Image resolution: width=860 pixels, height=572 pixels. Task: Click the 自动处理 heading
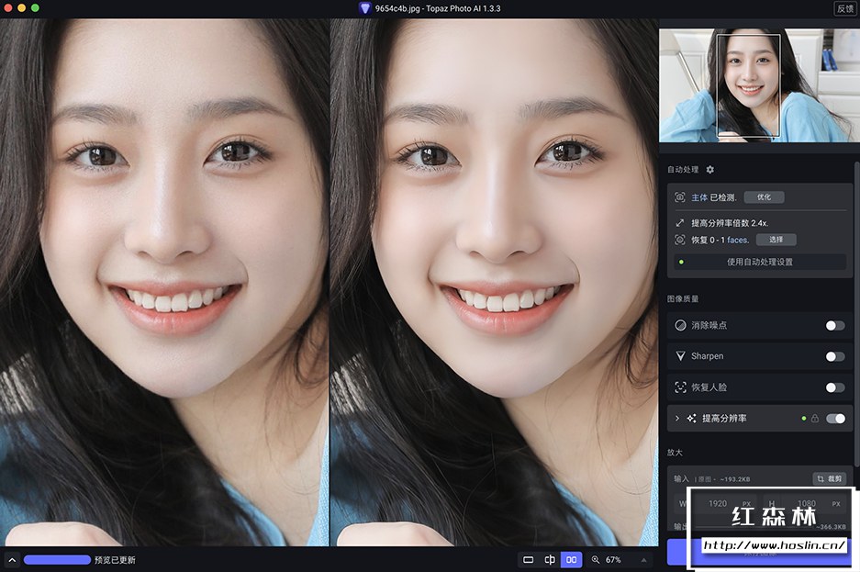(683, 170)
